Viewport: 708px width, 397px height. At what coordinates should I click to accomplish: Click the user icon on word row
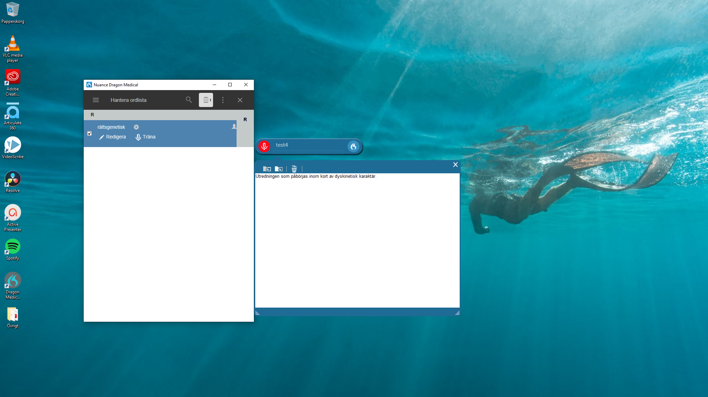pos(234,126)
